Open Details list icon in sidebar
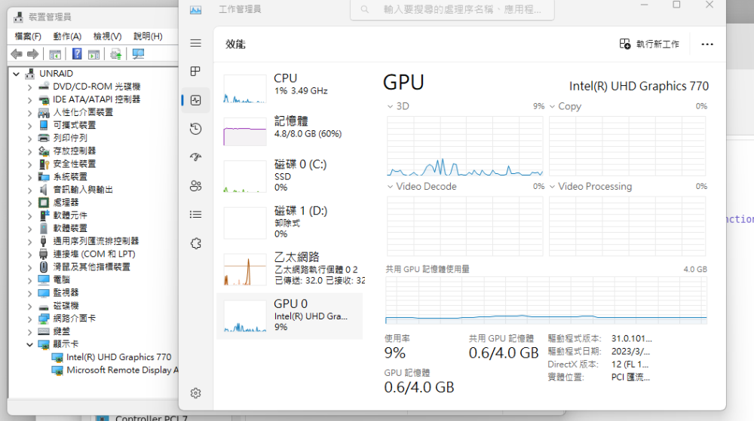This screenshot has height=421, width=754. tap(196, 215)
